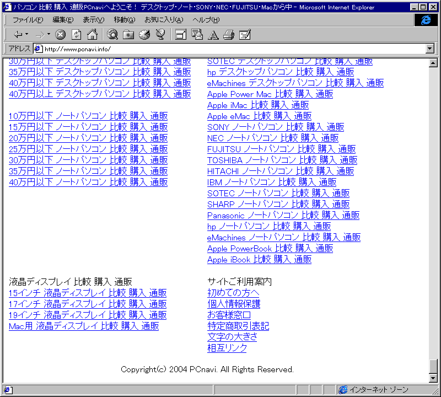The width and height of the screenshot is (441, 397).
Task: Click the status bar page icon
Action: [7, 390]
